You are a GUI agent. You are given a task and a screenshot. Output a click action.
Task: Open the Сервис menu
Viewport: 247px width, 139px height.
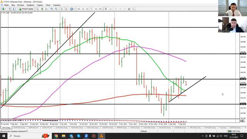coord(40,5)
